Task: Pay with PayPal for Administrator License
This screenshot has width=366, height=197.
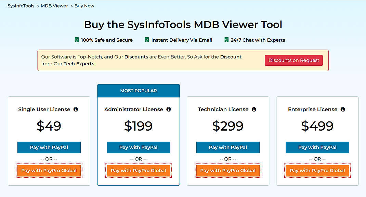Action: pos(139,147)
